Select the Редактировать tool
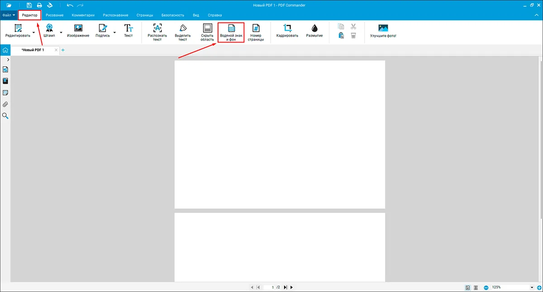543x292 pixels. [18, 32]
